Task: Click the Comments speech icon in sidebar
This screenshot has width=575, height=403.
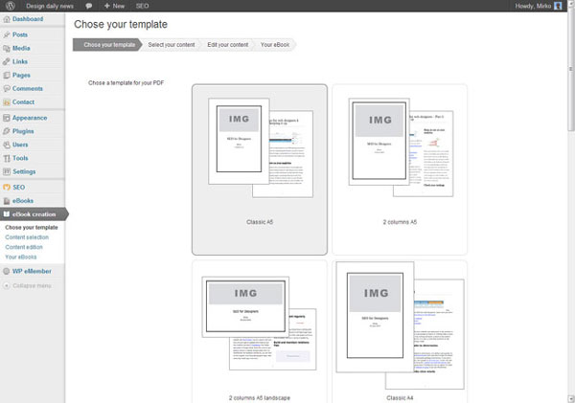Action: click(7, 89)
